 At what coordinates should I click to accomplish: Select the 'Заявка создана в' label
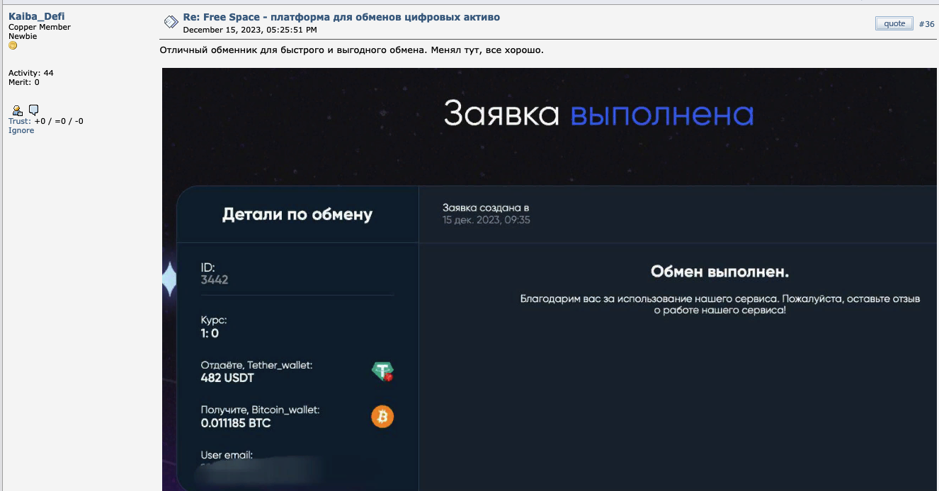click(x=486, y=208)
